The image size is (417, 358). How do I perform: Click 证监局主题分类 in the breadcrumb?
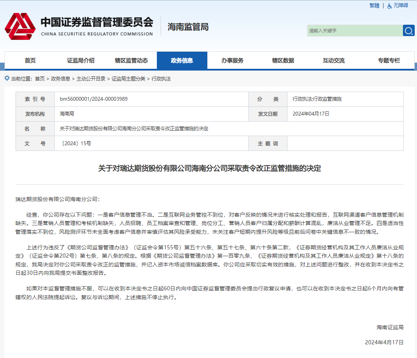128,79
